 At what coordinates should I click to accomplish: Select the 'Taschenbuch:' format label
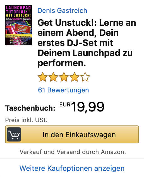point(30,108)
